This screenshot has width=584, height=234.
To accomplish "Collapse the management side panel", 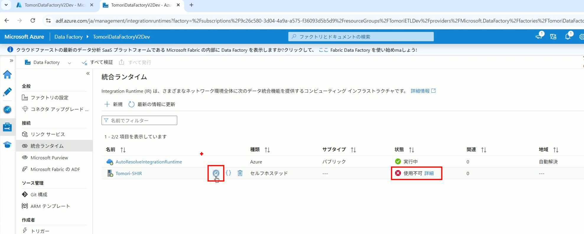I will (88, 74).
